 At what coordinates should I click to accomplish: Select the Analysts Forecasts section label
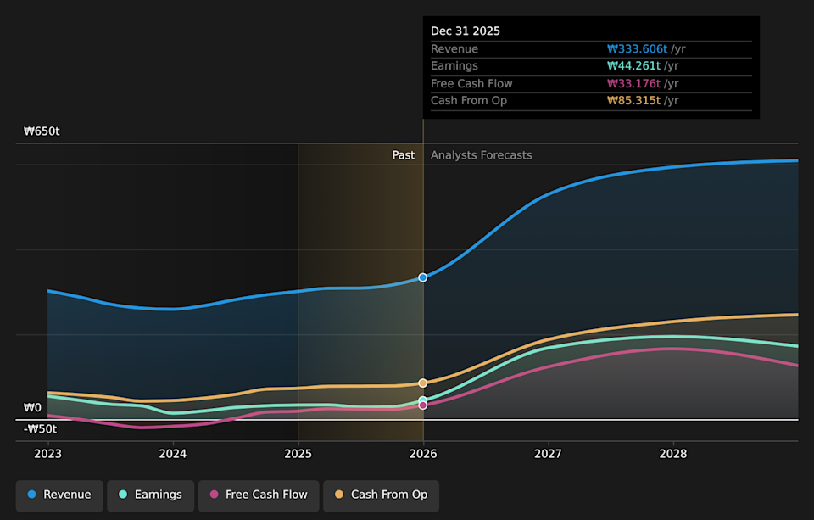point(481,154)
